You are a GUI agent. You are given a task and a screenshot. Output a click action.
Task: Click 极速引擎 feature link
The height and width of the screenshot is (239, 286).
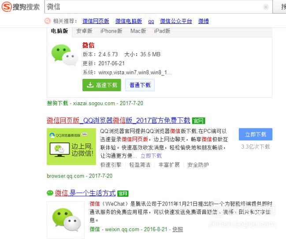pos(111,165)
